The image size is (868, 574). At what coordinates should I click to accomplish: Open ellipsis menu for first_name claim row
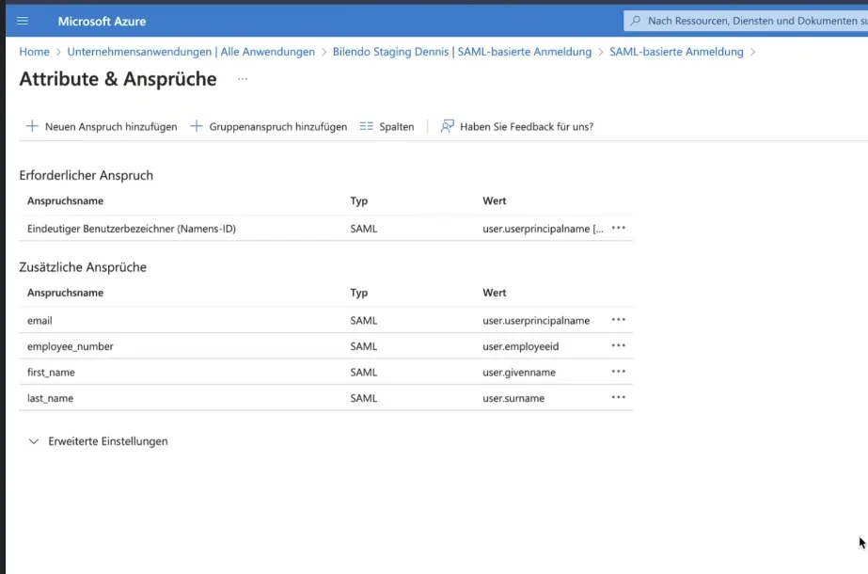(619, 372)
